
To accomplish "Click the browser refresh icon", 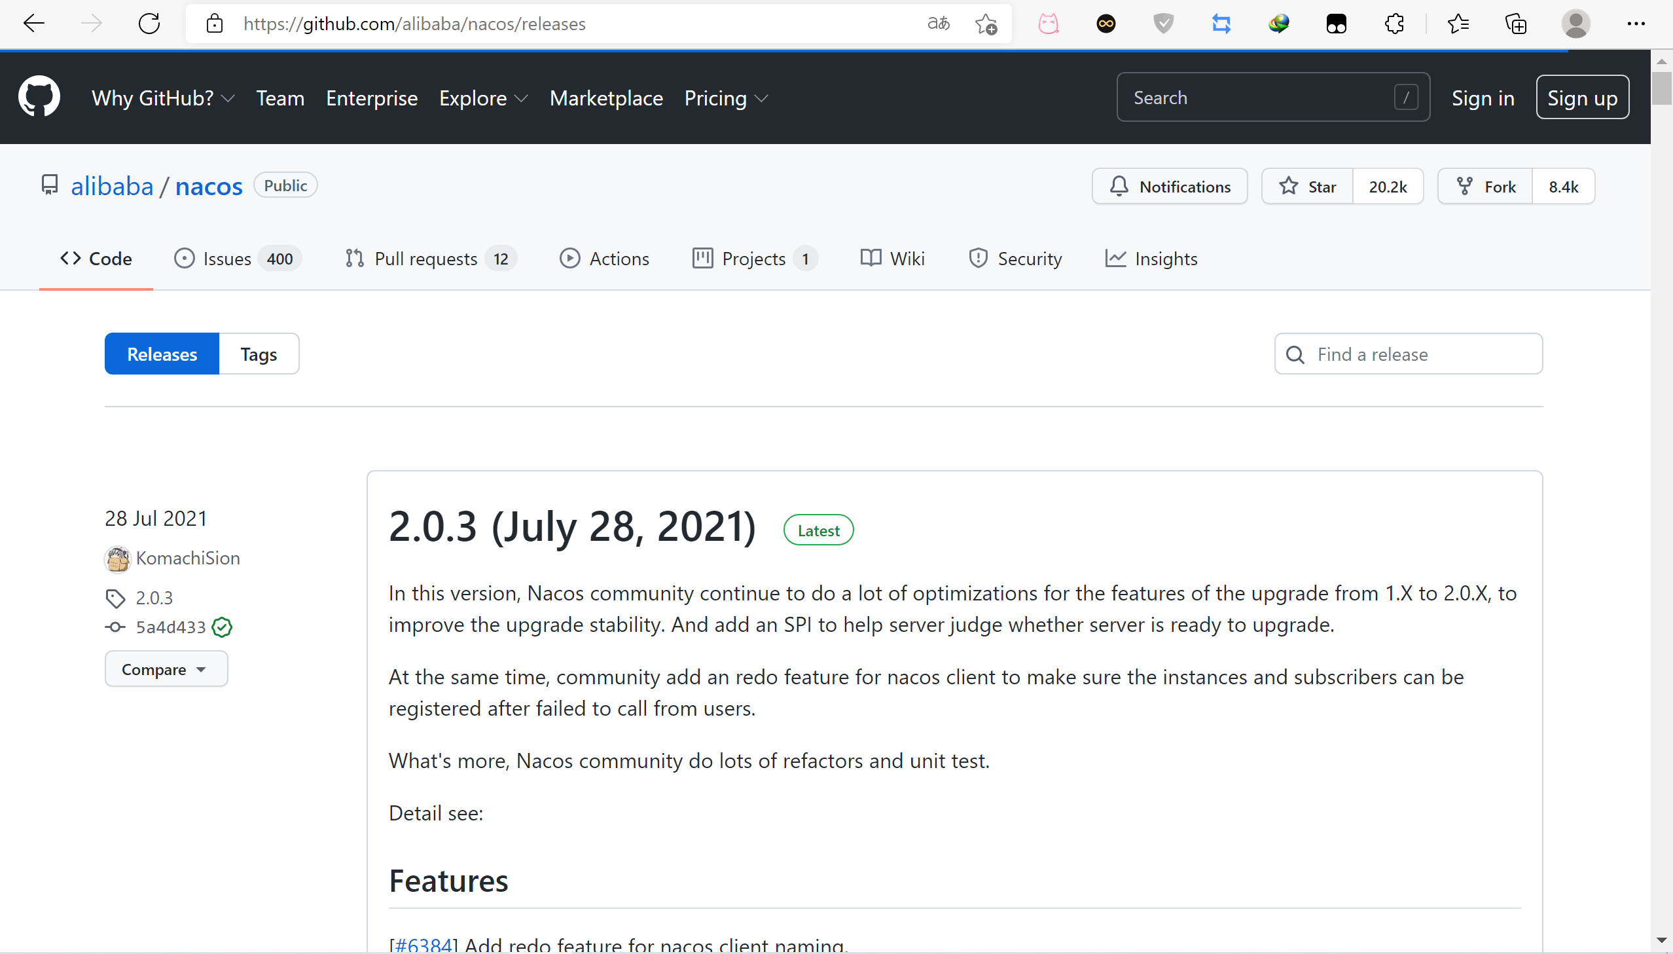I will point(149,24).
